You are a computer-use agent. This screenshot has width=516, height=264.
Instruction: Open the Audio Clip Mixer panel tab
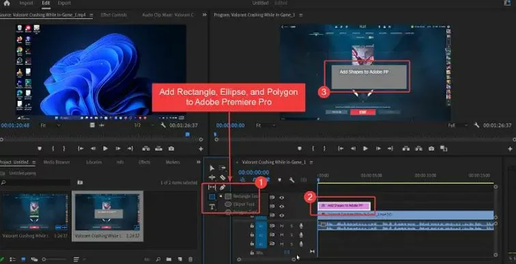click(x=168, y=15)
